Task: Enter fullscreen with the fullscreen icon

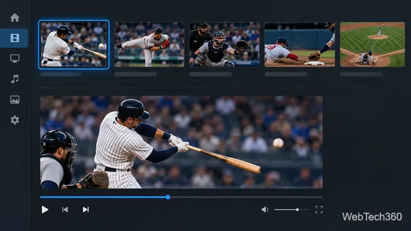Action: (319, 209)
